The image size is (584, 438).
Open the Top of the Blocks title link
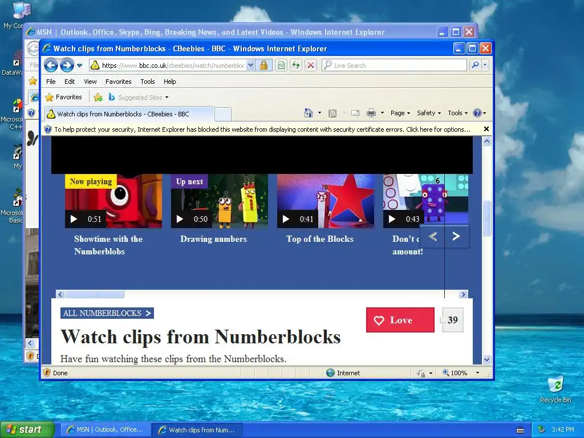click(x=319, y=239)
